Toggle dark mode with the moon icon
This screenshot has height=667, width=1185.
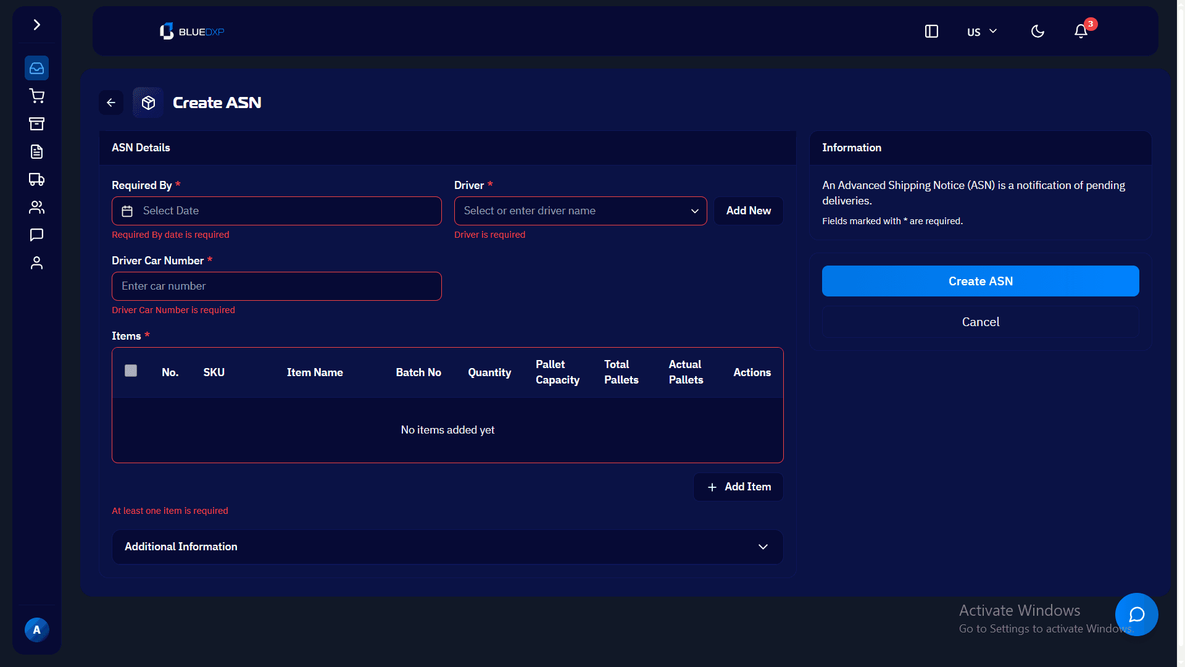1037,31
